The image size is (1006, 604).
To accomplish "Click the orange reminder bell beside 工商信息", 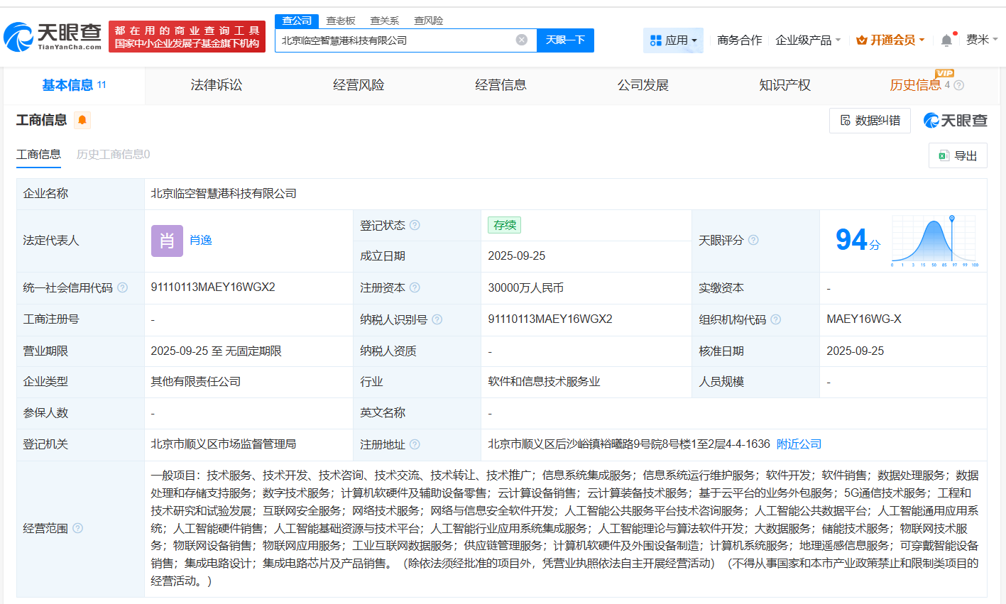I will (83, 120).
